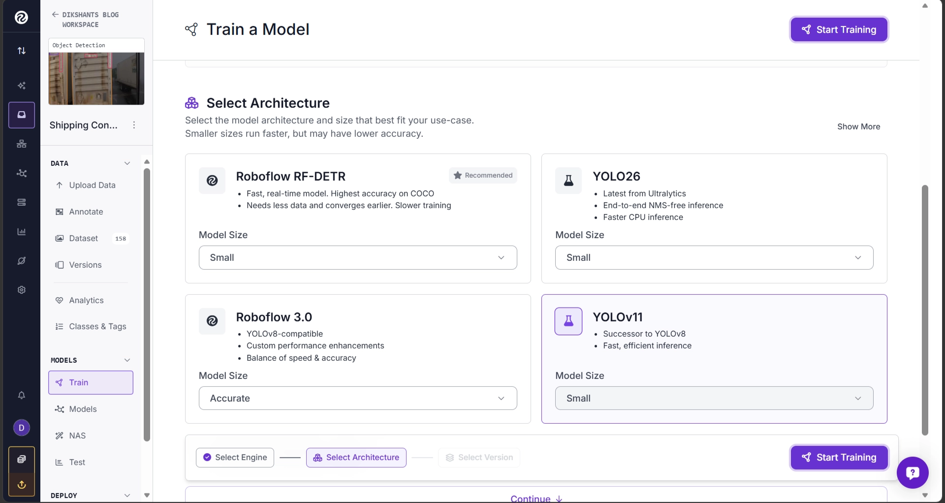Click the flask icon on the YOLOv11 card
This screenshot has width=945, height=503.
click(x=568, y=321)
